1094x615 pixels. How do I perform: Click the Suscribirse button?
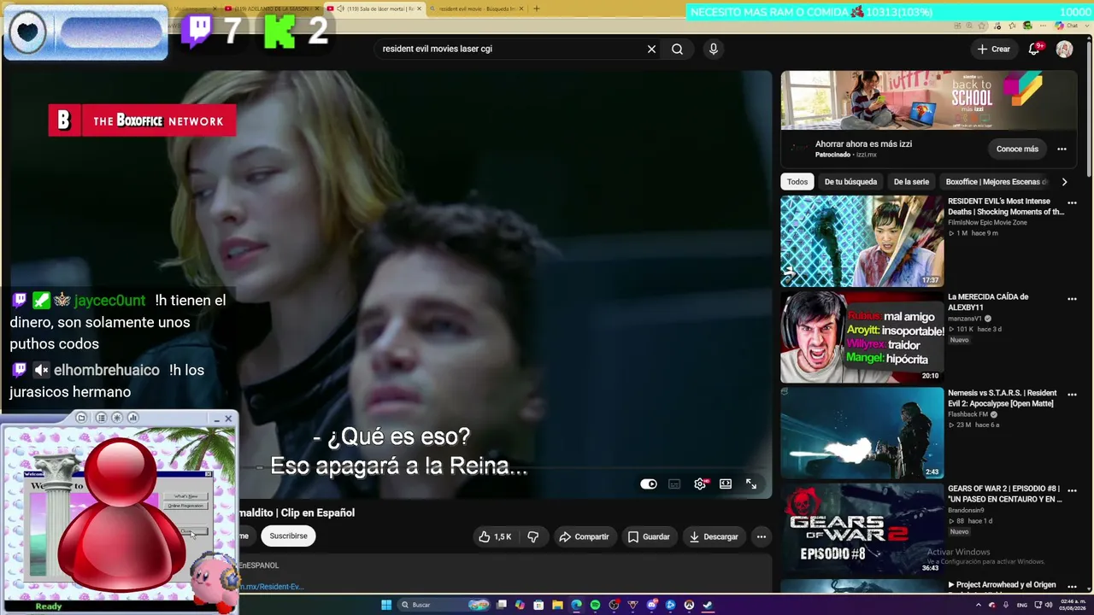[288, 536]
